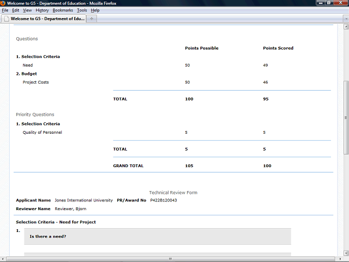Click vertical scrollbar up arrow
349x262 pixels.
coord(346,27)
